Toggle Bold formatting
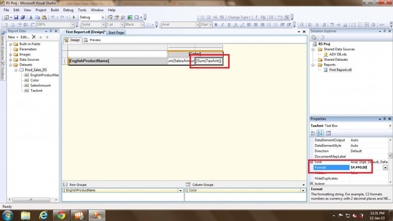Screen dimensions: 393x221 pyautogui.click(x=216, y=25)
